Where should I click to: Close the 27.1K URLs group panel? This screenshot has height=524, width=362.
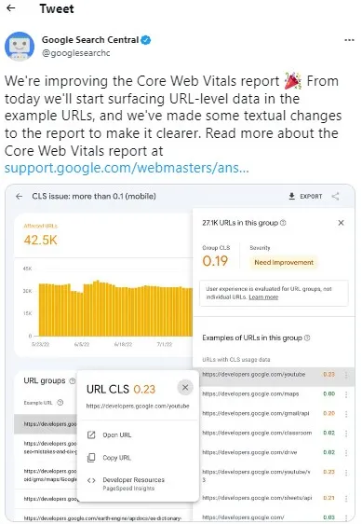pyautogui.click(x=341, y=223)
